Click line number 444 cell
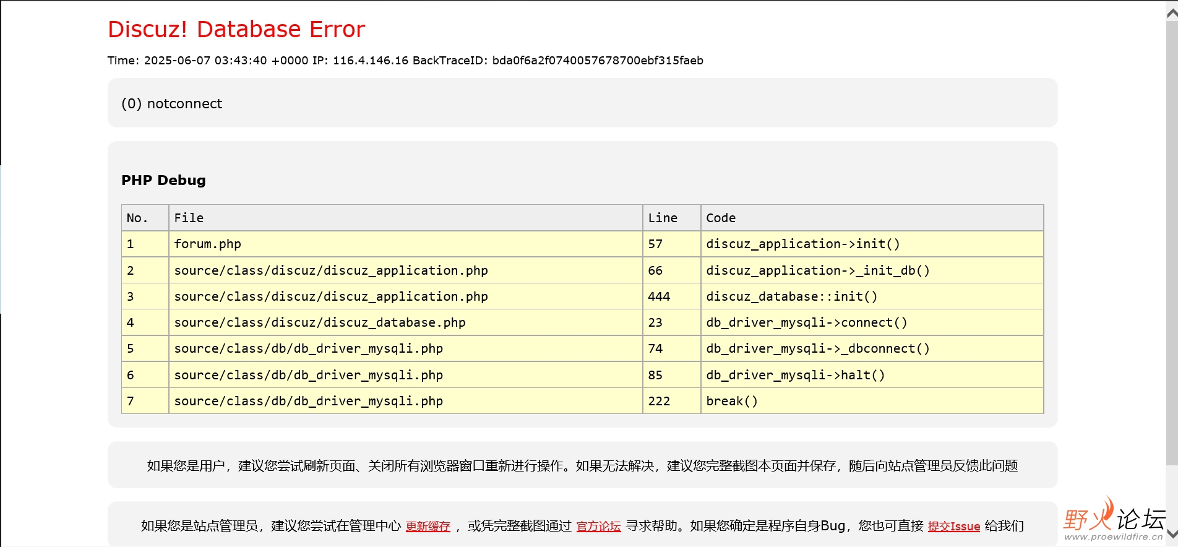The width and height of the screenshot is (1178, 547). pyautogui.click(x=672, y=296)
